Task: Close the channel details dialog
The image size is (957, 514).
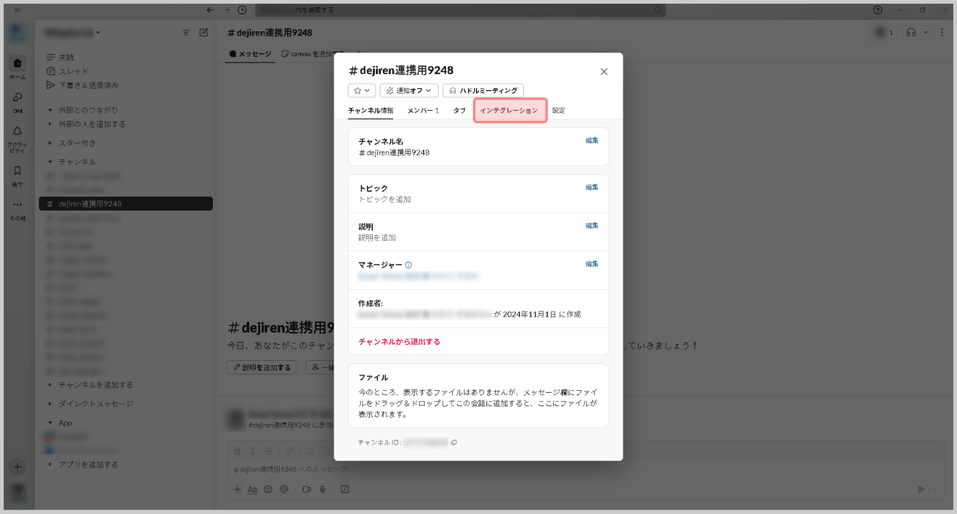Action: click(x=604, y=72)
